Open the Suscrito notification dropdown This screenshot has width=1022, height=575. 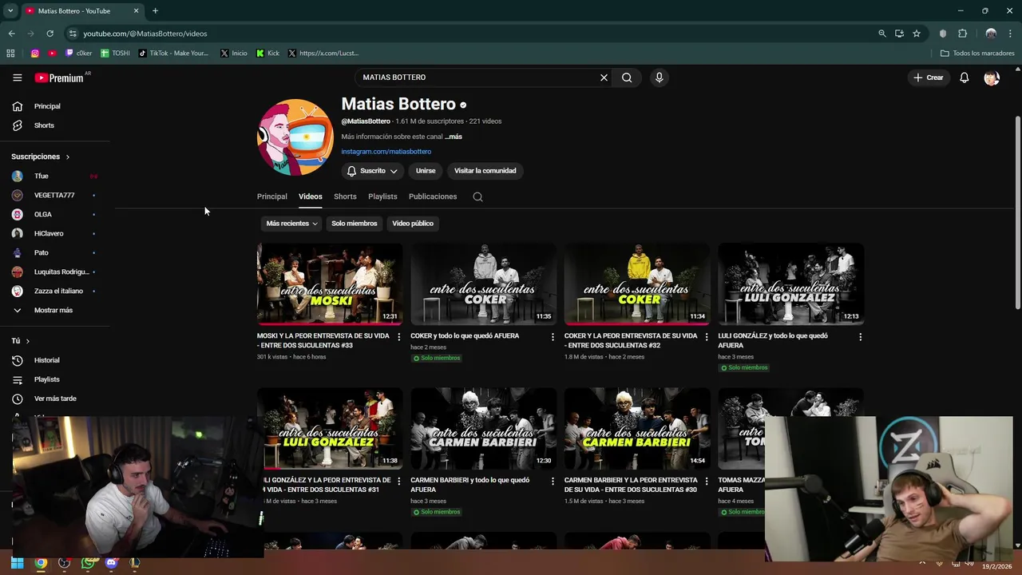click(x=373, y=171)
